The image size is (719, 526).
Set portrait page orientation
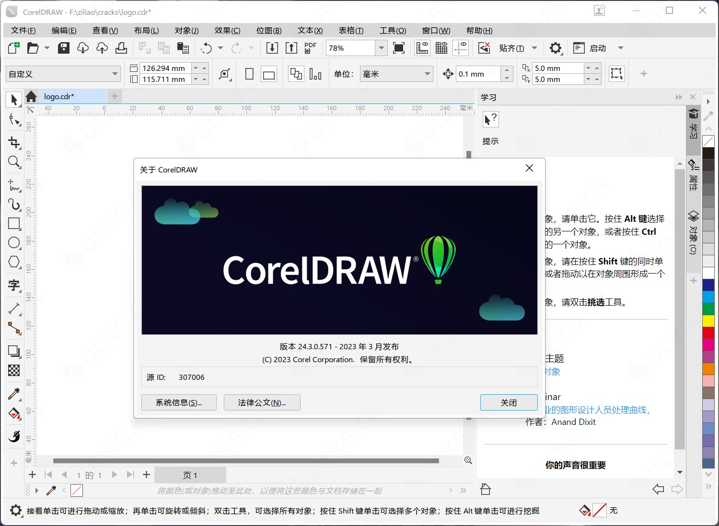click(x=249, y=74)
